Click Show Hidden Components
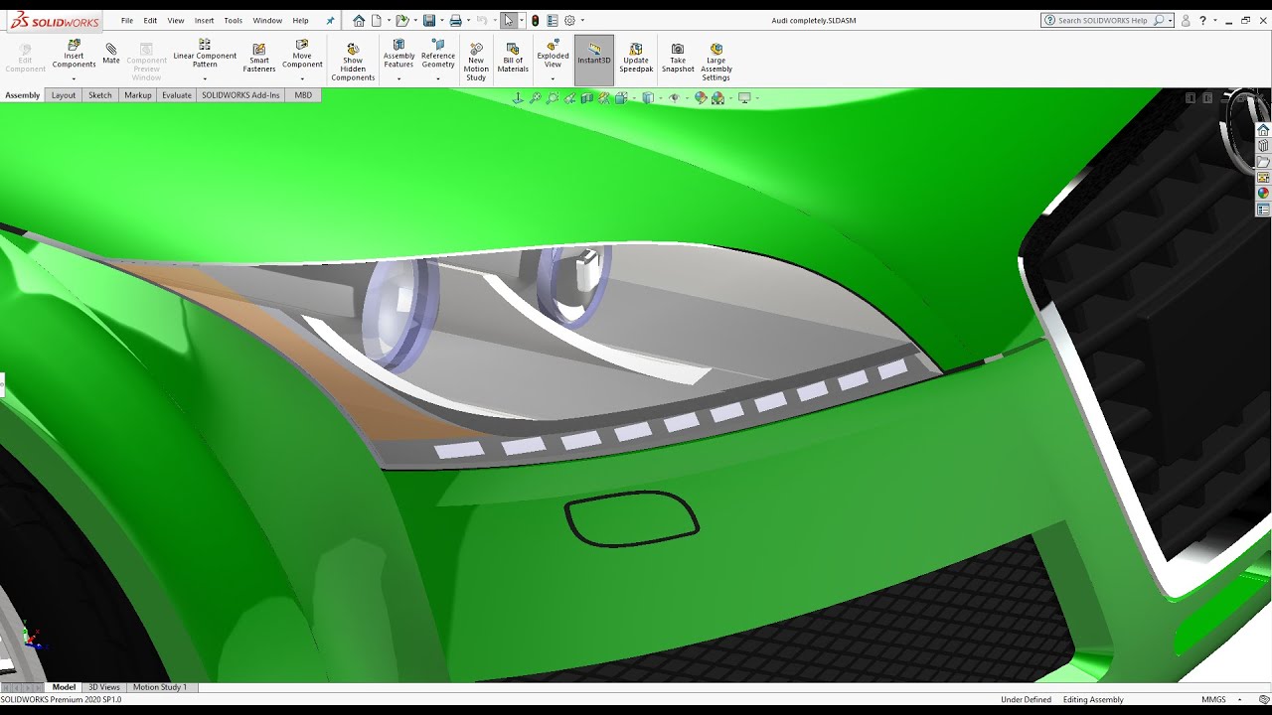 [353, 62]
